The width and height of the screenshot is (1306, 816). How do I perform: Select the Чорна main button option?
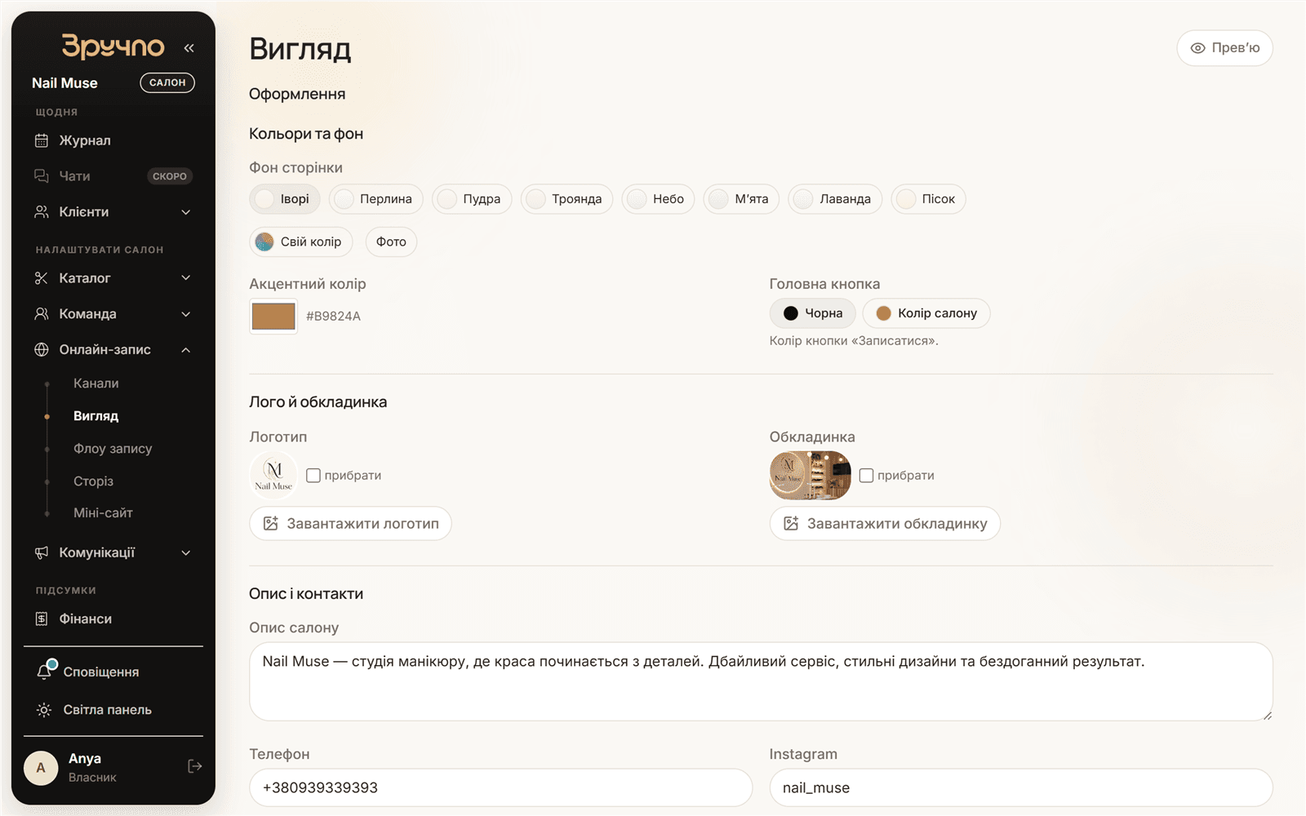813,313
